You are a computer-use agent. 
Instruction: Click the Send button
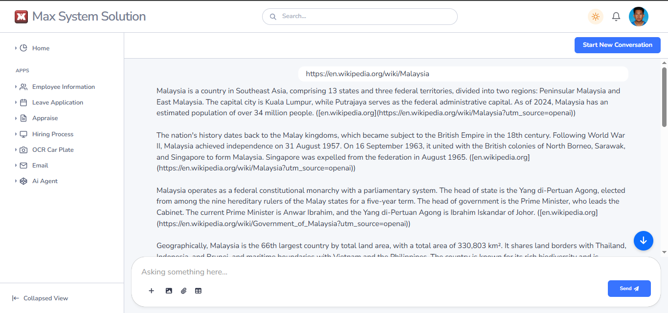629,289
